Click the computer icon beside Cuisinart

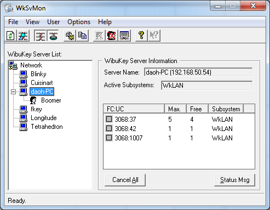tap(24, 83)
